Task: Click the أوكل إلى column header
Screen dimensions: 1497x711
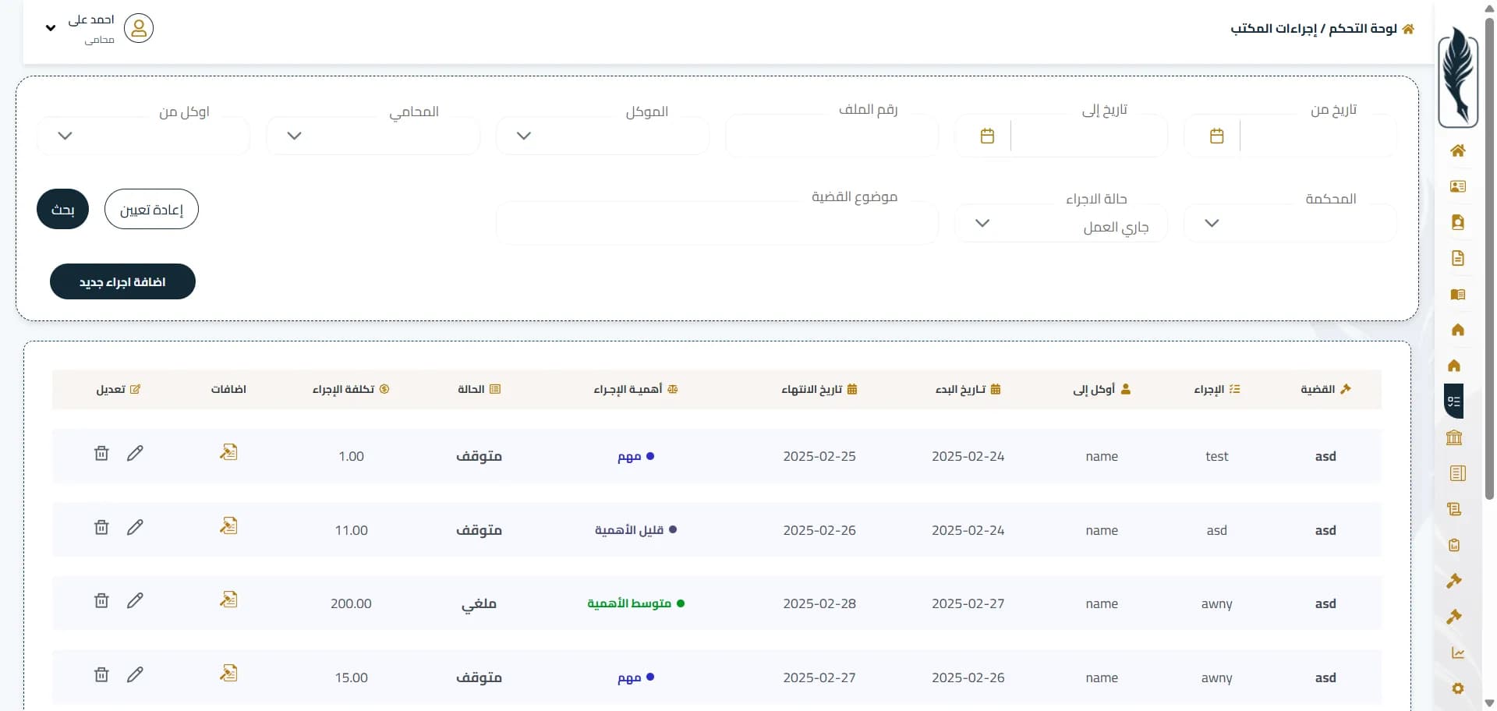Action: (x=1102, y=389)
